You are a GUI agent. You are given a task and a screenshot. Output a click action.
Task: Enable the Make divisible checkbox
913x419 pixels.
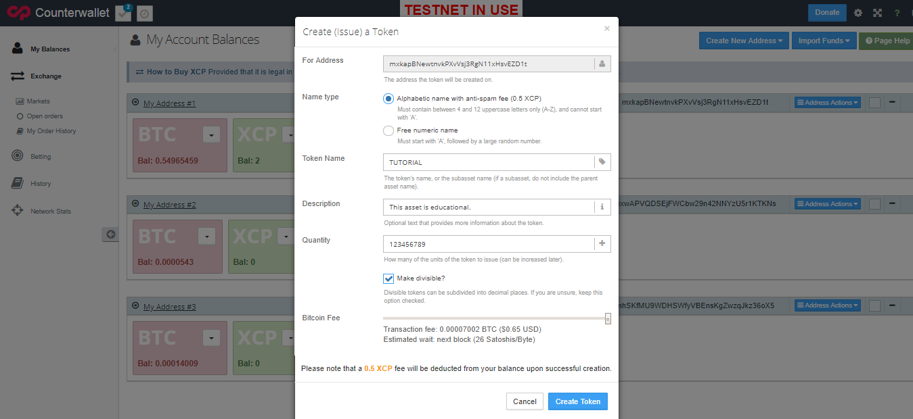[388, 278]
